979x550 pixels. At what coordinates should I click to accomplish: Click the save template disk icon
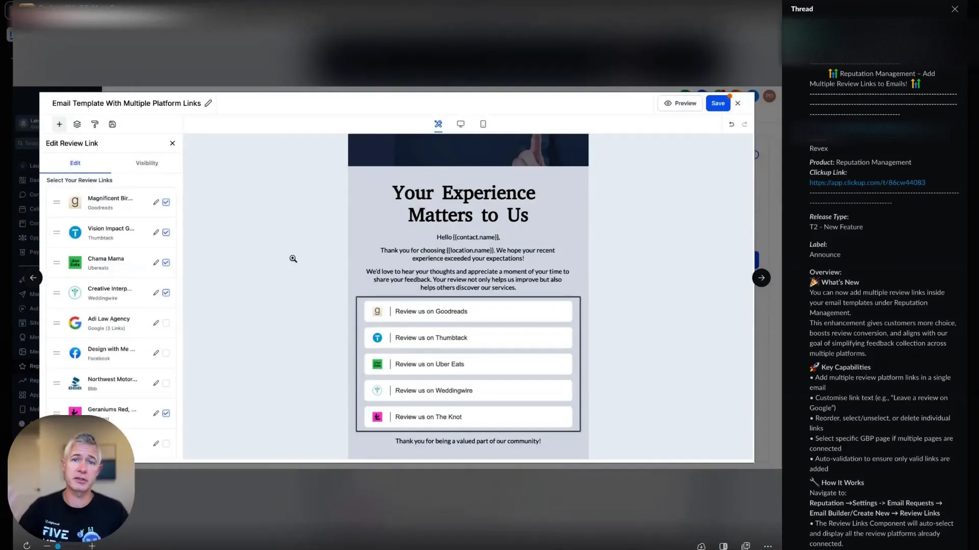(x=113, y=124)
